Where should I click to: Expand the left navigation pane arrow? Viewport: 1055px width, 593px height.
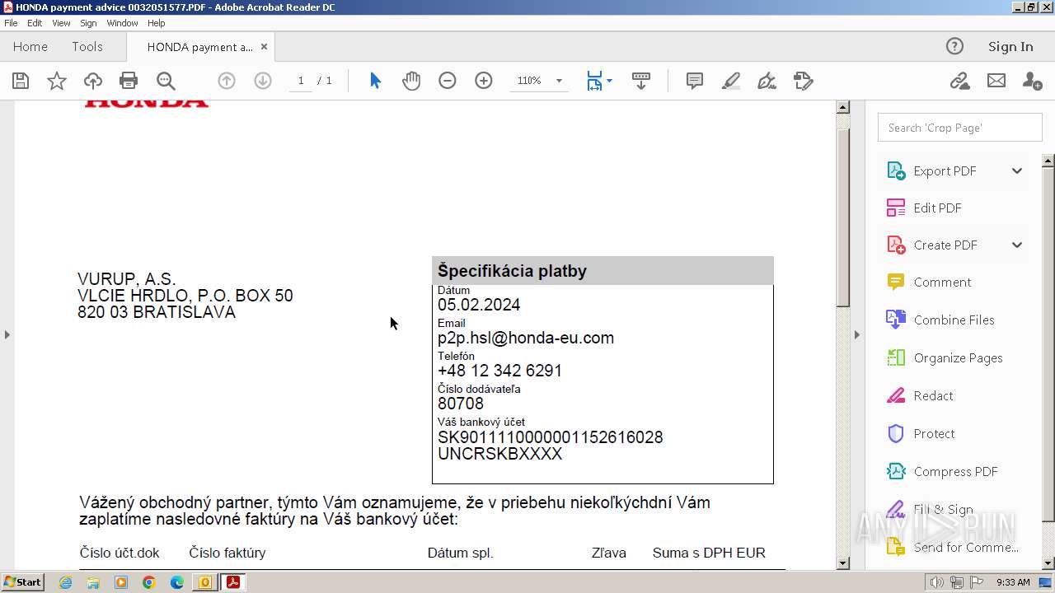[x=7, y=334]
